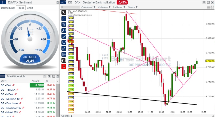Select the DB - MDAX row
215x117 pixels.
(28, 94)
